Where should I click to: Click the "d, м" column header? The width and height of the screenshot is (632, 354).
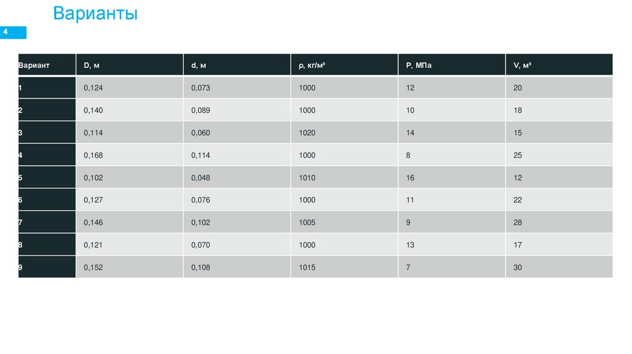point(199,65)
